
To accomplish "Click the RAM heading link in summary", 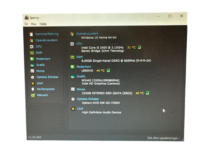I will (79, 57).
